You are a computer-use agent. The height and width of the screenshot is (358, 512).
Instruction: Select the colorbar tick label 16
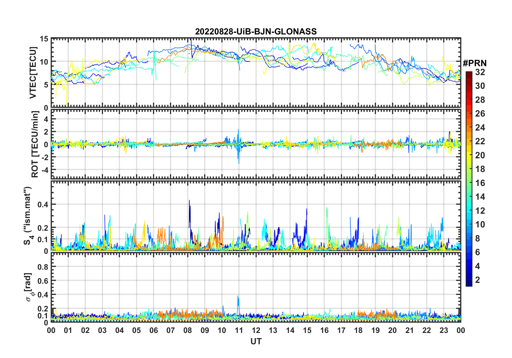[x=480, y=183]
